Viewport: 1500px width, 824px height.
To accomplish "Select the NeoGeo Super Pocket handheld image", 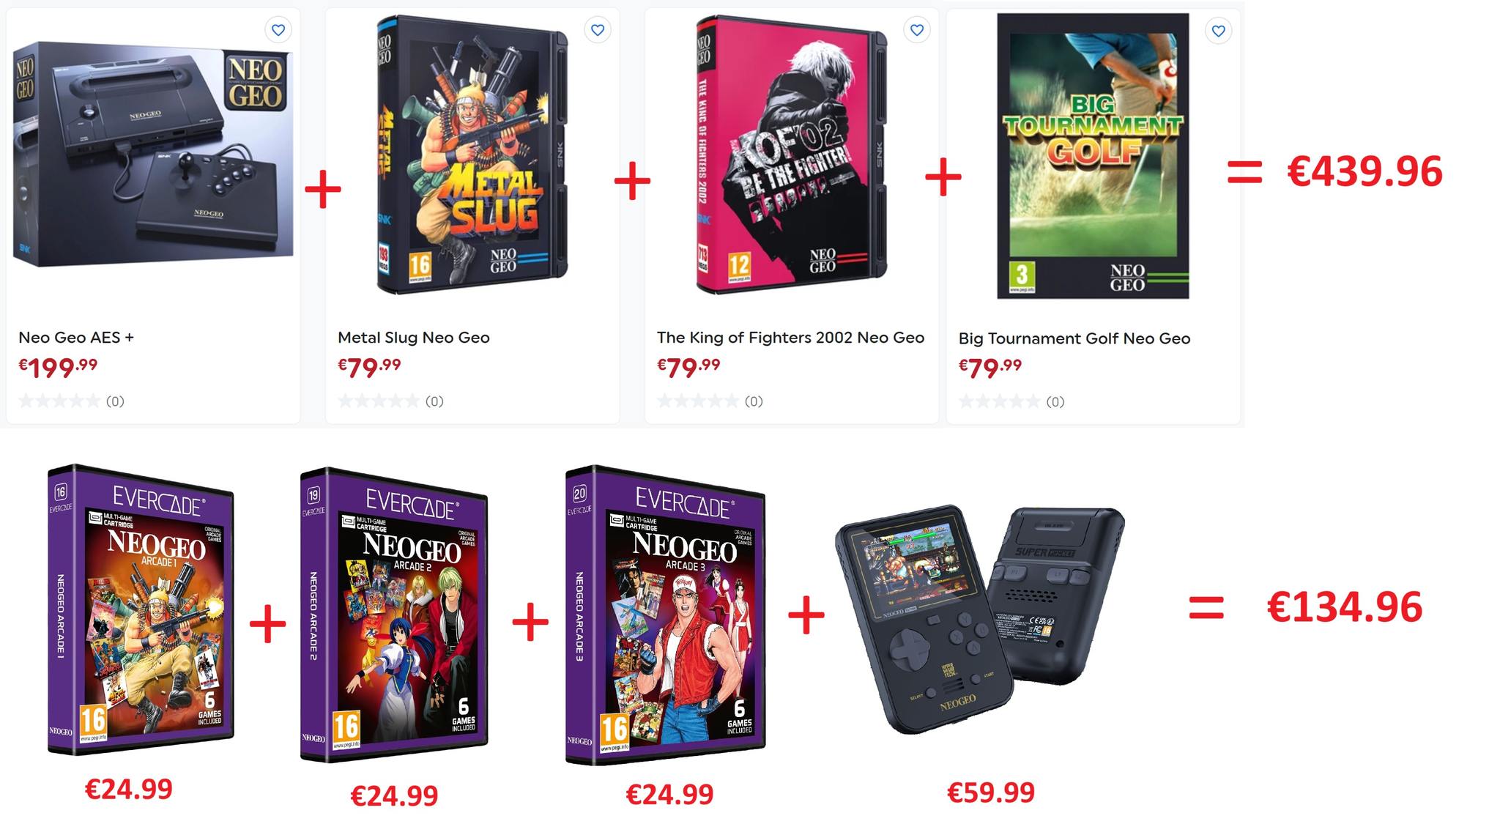I will (979, 619).
